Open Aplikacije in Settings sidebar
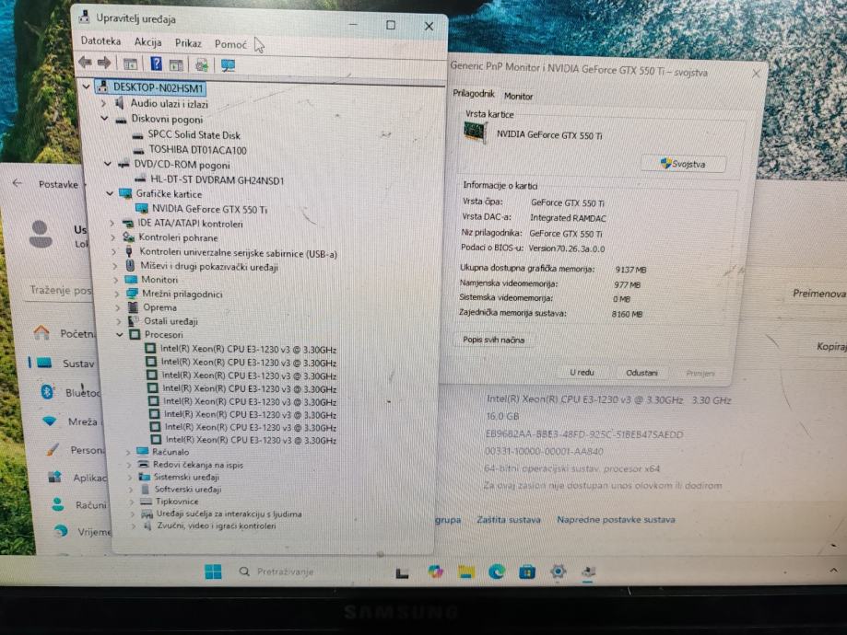 (76, 478)
